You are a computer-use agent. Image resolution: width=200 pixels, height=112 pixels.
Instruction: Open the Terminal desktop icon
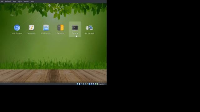[x=75, y=29]
